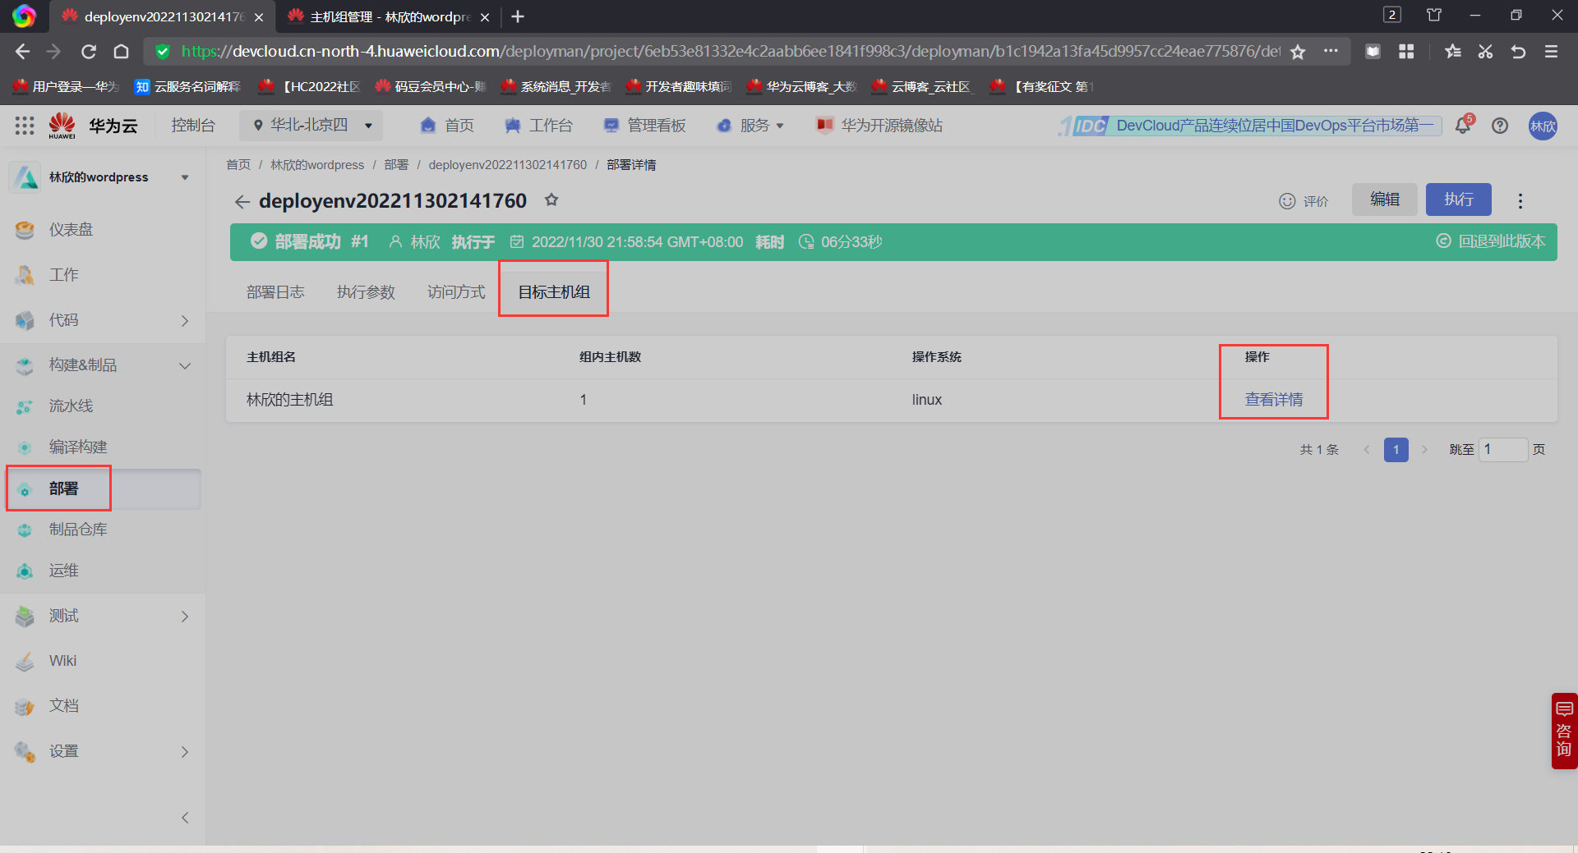
Task: Select page 1 in pagination
Action: tap(1396, 450)
